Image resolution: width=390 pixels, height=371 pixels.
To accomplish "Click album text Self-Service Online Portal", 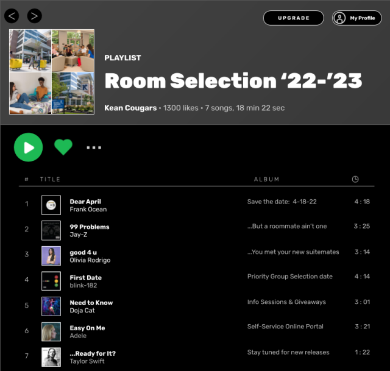I will tap(285, 327).
